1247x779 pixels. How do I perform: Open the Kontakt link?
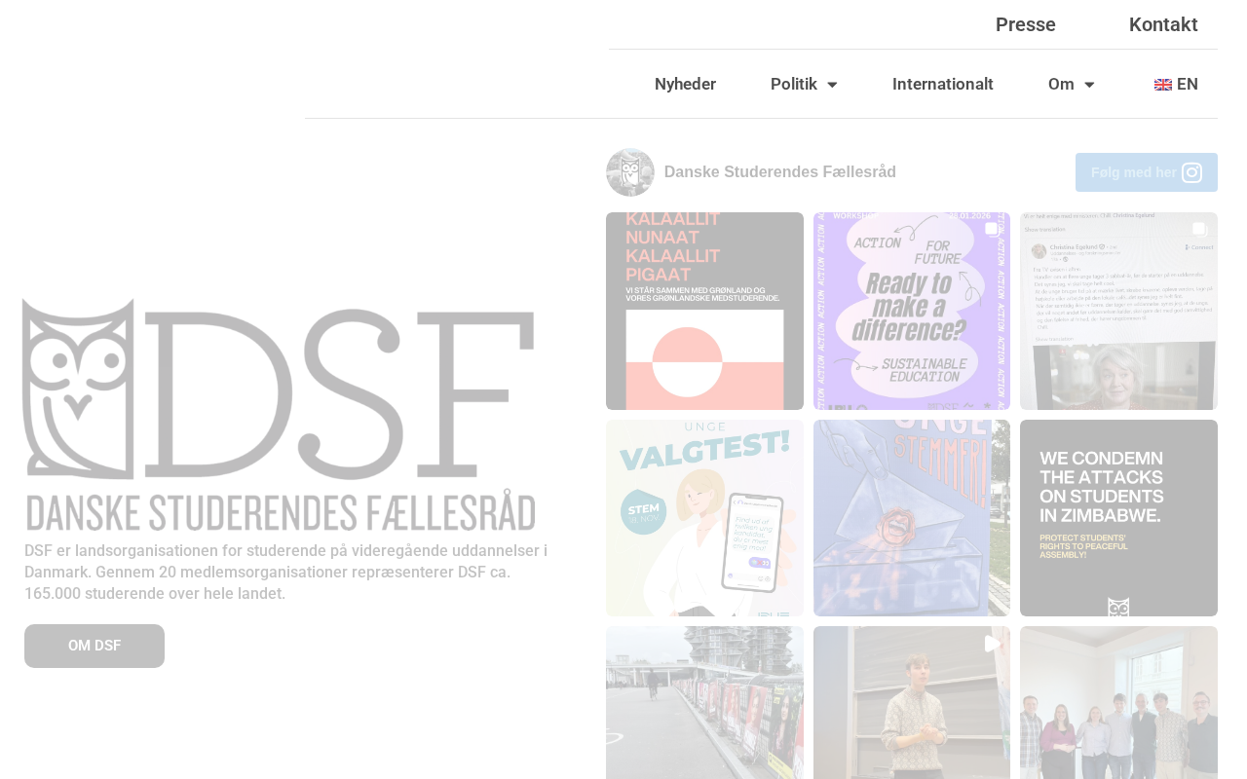coord(1163,24)
